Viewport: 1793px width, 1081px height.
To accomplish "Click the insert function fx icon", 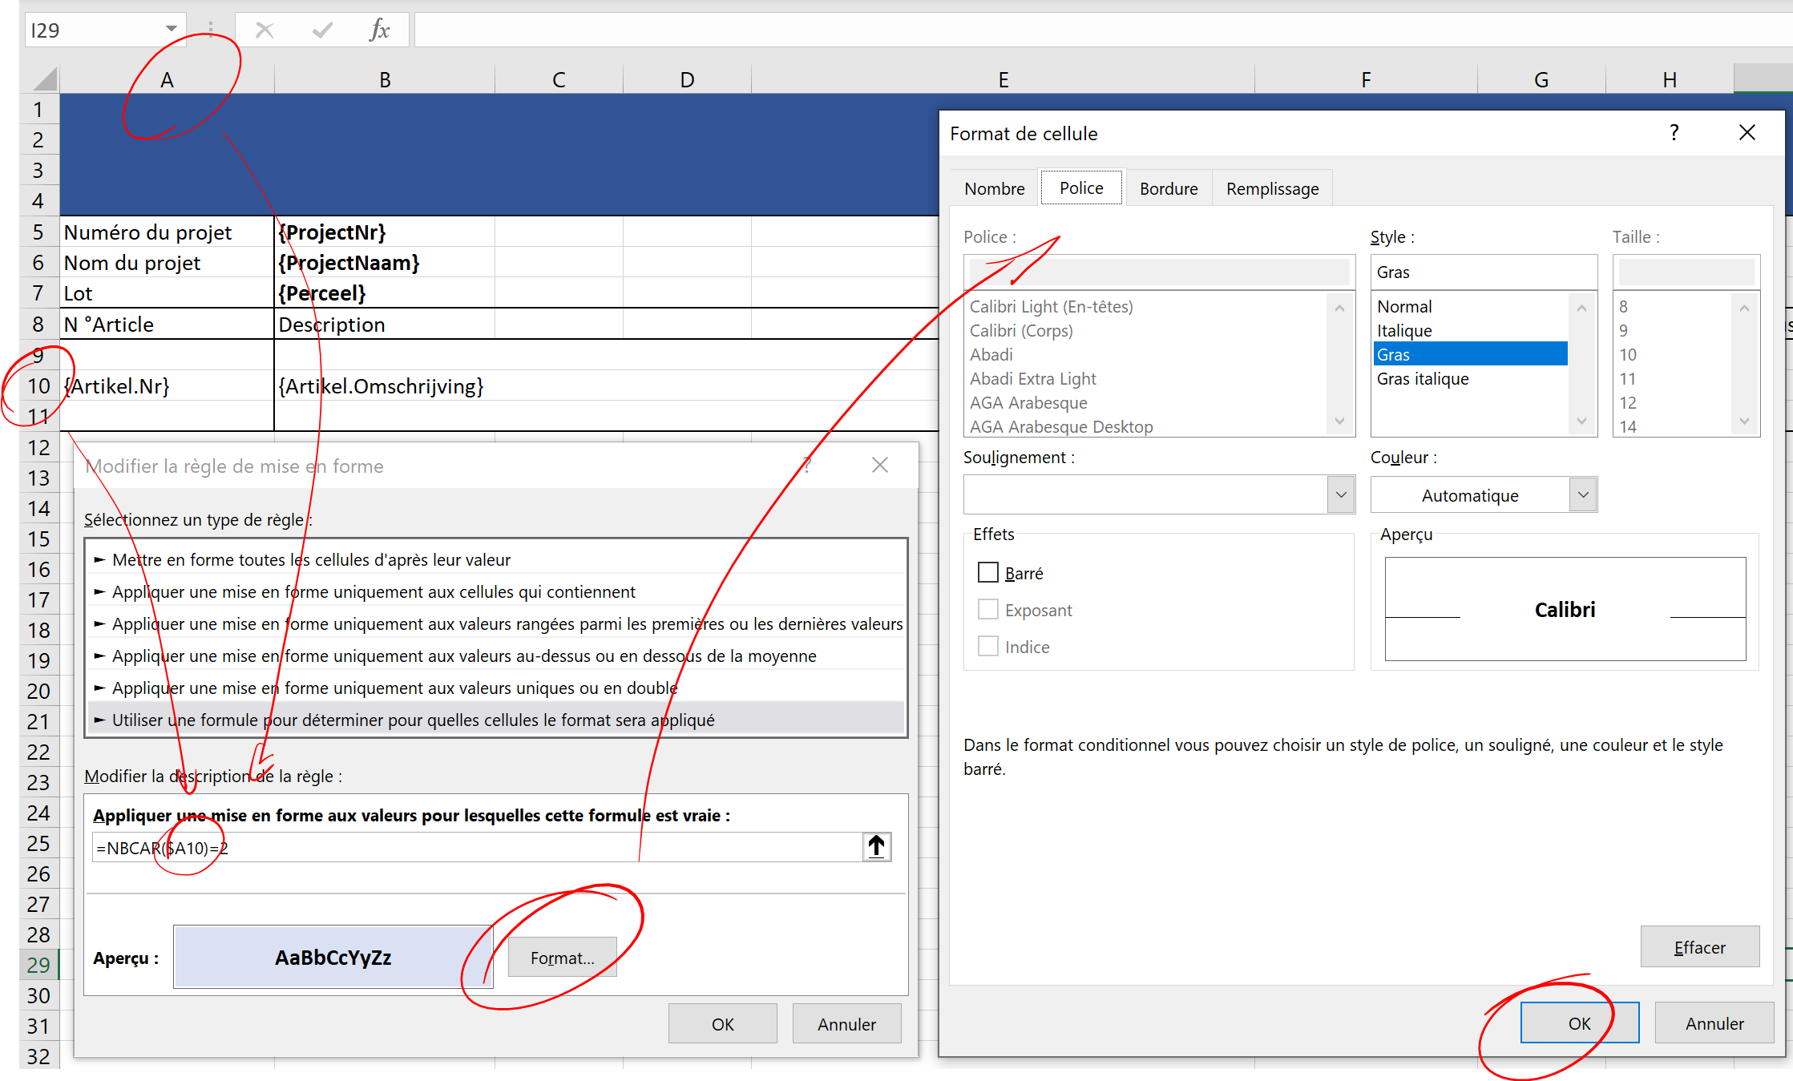I will click(x=379, y=30).
